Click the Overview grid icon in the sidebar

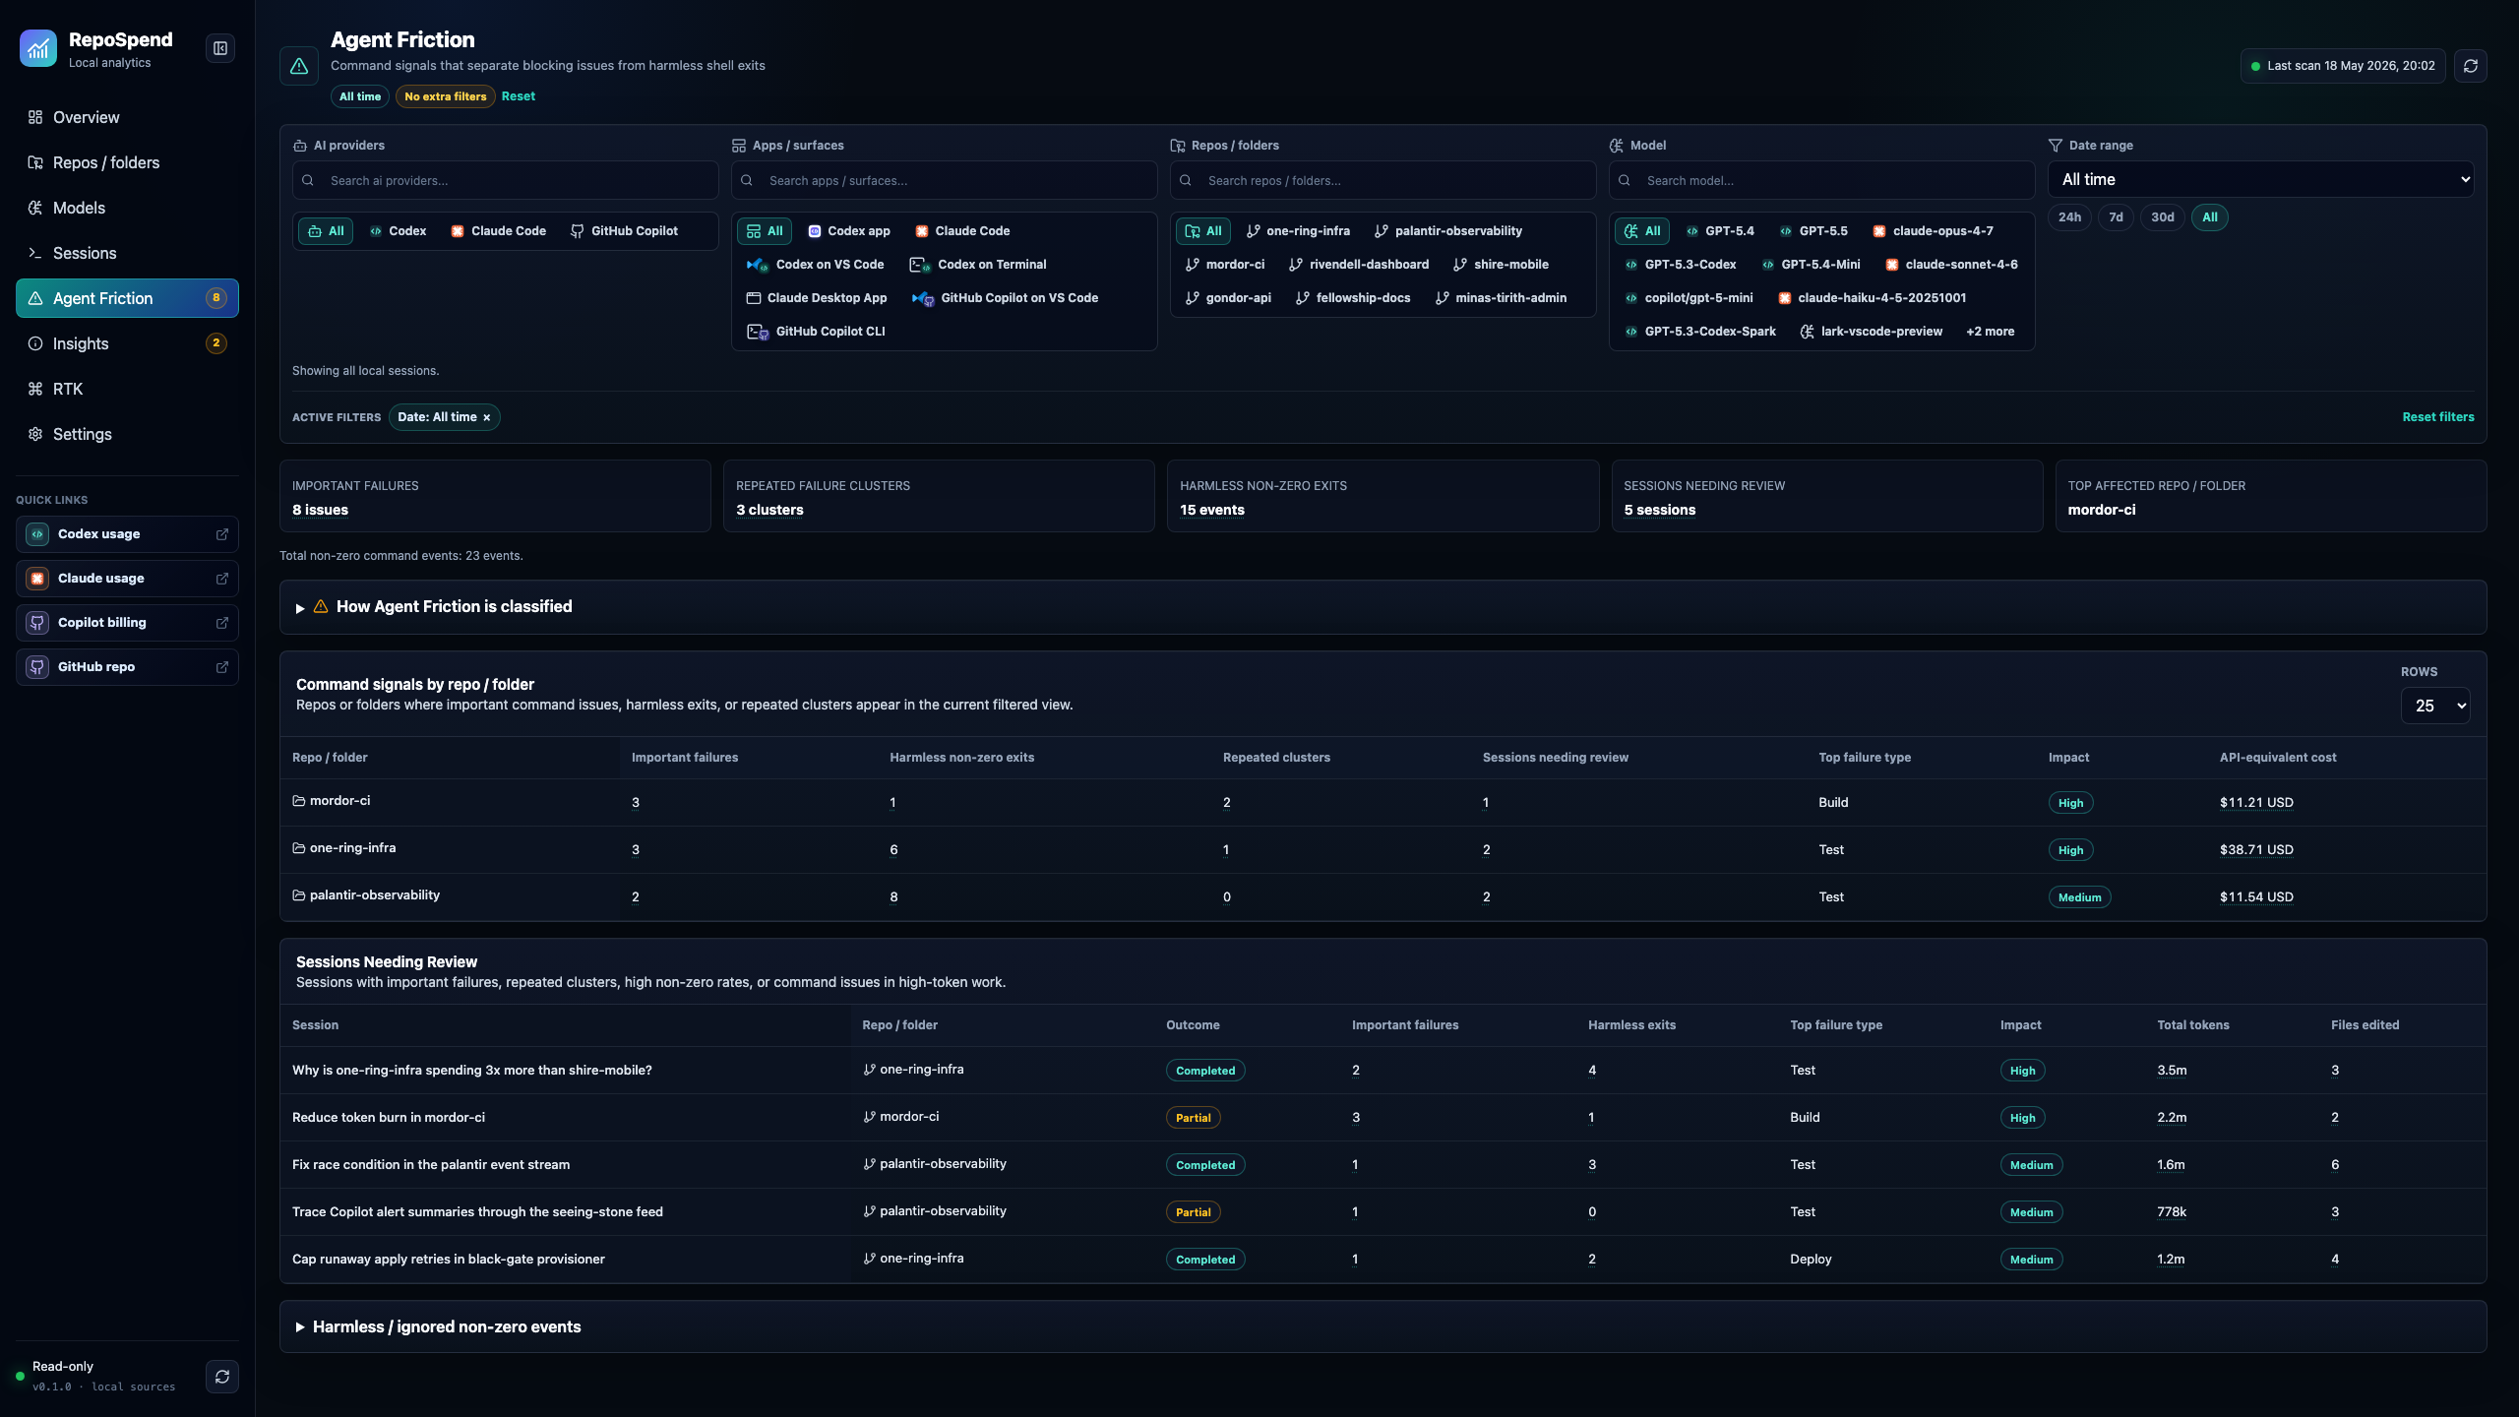(x=35, y=117)
